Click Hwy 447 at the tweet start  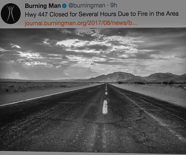[x=36, y=15]
